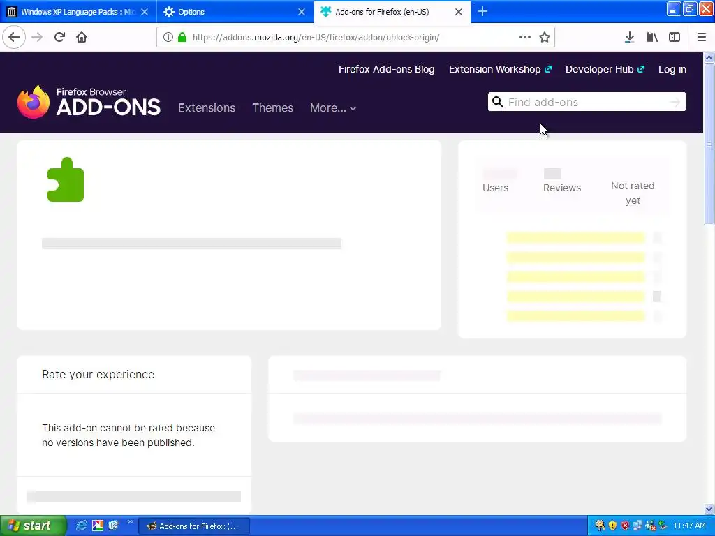
Task: Go back to the previous page
Action: pyautogui.click(x=14, y=38)
